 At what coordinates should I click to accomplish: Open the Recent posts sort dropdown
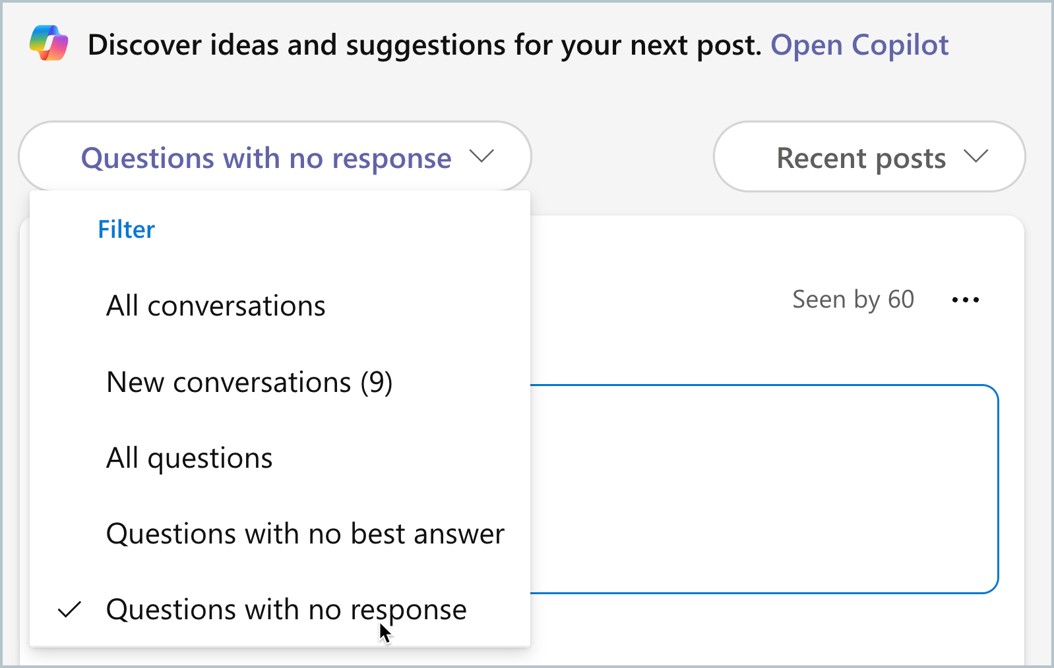click(x=869, y=157)
